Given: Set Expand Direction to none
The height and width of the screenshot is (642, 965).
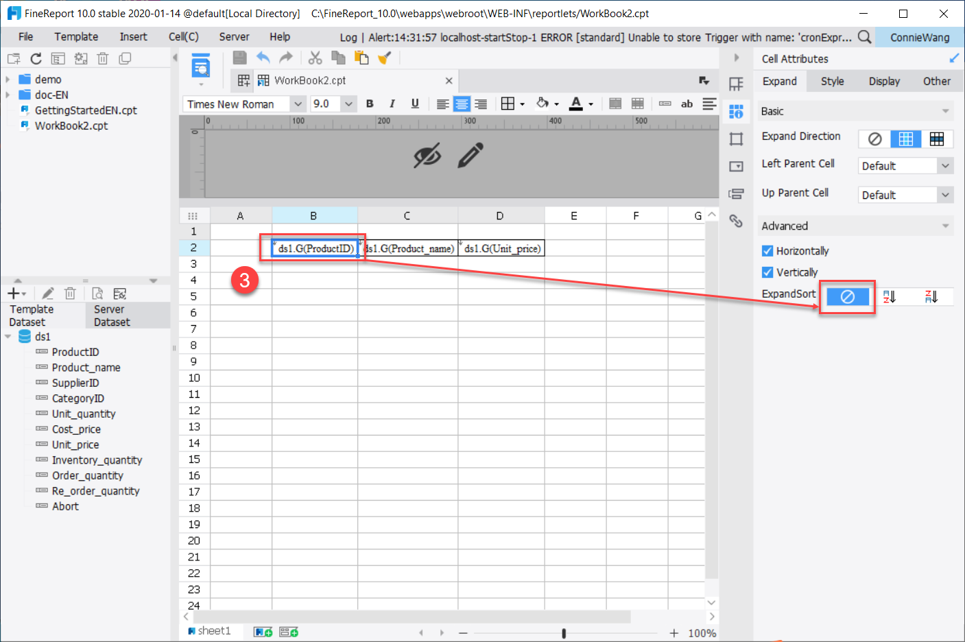Looking at the screenshot, I should (x=874, y=139).
